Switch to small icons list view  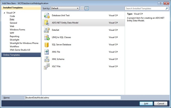82,8
